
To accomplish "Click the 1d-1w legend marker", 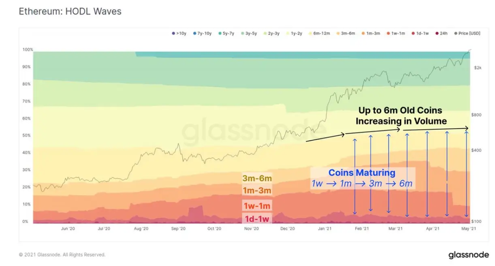I will [413, 34].
